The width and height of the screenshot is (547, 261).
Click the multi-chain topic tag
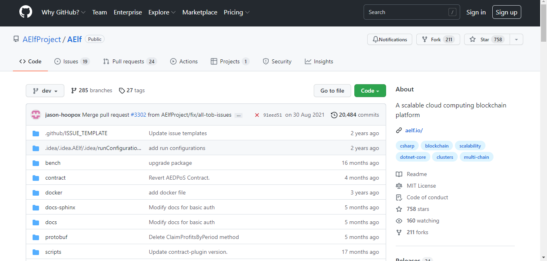[x=476, y=157]
